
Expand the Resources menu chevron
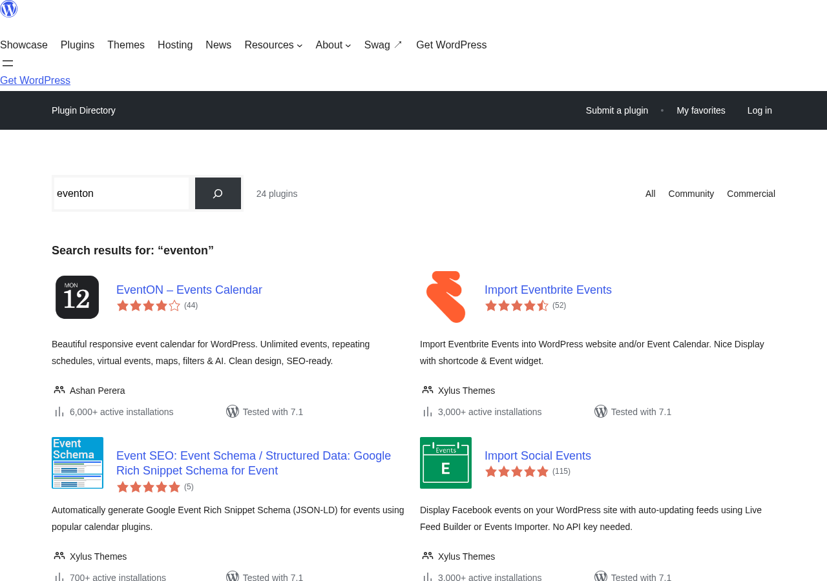pos(300,45)
